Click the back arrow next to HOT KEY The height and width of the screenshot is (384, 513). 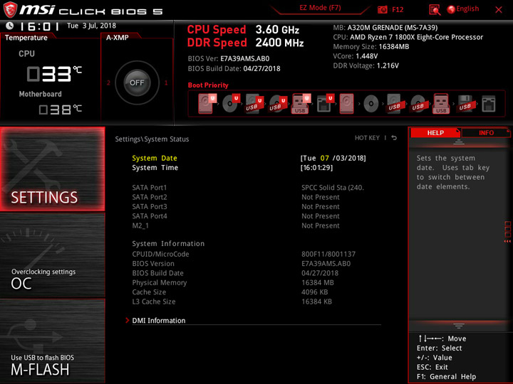pos(394,138)
